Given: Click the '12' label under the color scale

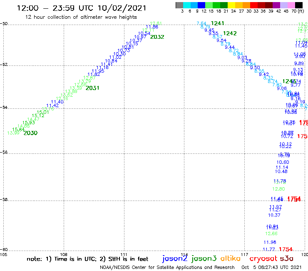Looking at the screenshot, I should [x=204, y=11].
